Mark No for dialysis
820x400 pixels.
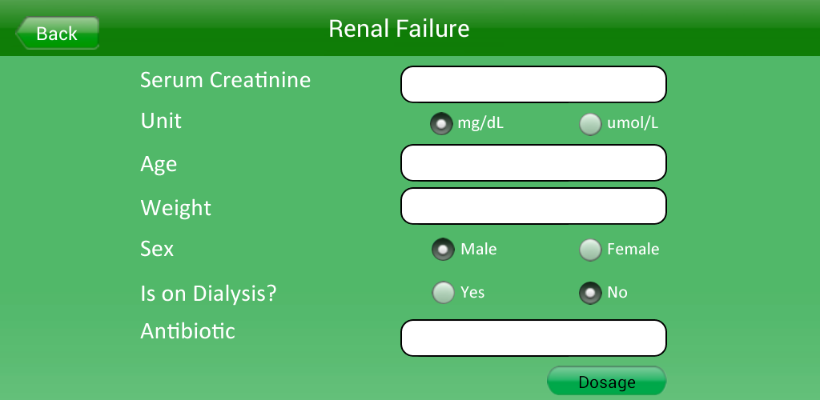[x=590, y=293]
